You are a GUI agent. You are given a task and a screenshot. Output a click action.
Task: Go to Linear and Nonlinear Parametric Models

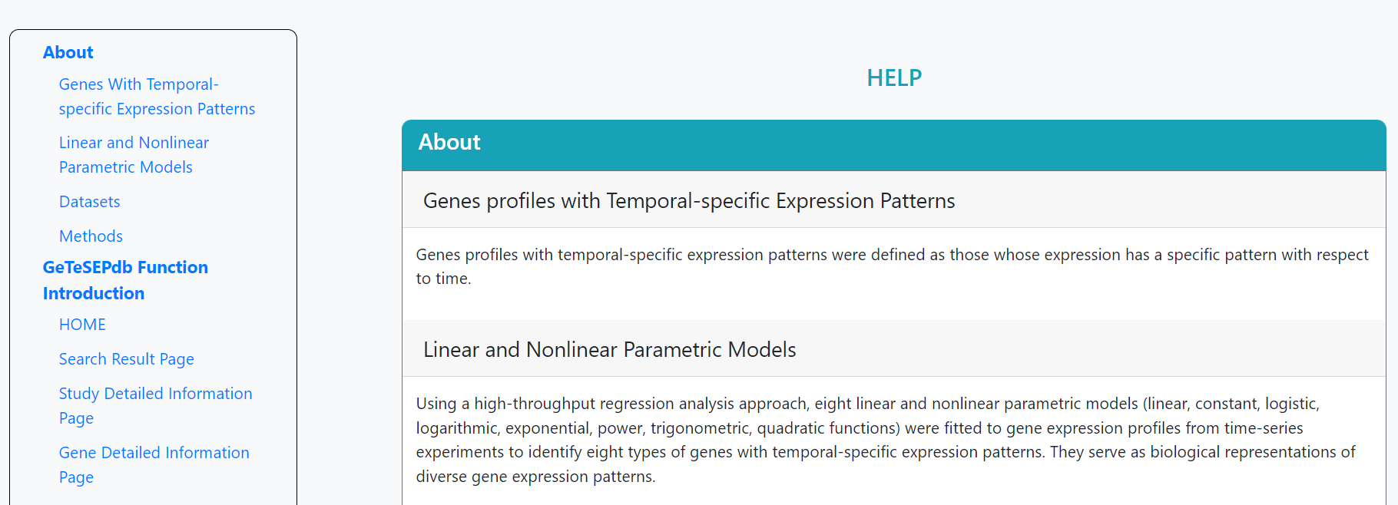tap(134, 143)
